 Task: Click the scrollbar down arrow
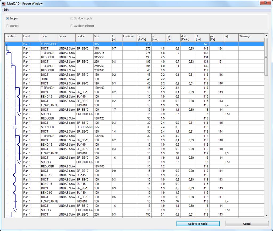click(266, 216)
